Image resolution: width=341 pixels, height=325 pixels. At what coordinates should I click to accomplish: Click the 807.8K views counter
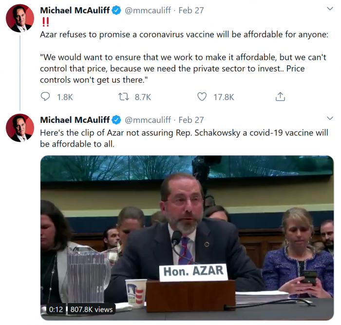(x=92, y=309)
